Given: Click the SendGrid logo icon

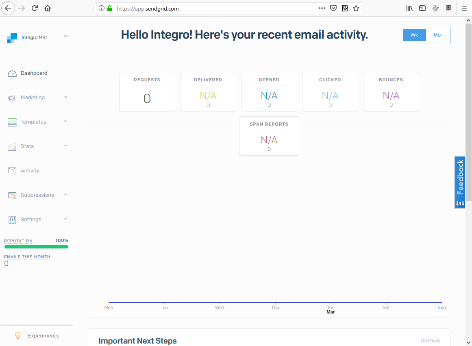Looking at the screenshot, I should pos(12,37).
